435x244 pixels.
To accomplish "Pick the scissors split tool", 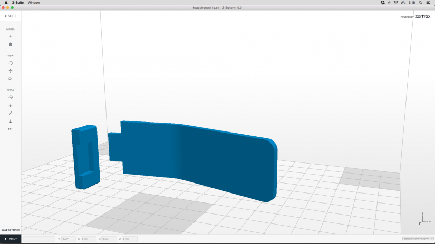I will pos(11,129).
